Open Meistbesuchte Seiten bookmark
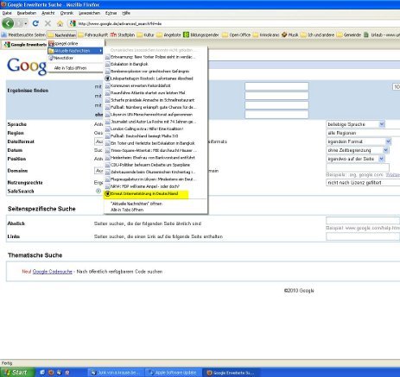This screenshot has height=377, width=400. click(23, 35)
